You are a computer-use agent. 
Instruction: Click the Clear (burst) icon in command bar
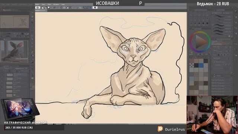61,7
